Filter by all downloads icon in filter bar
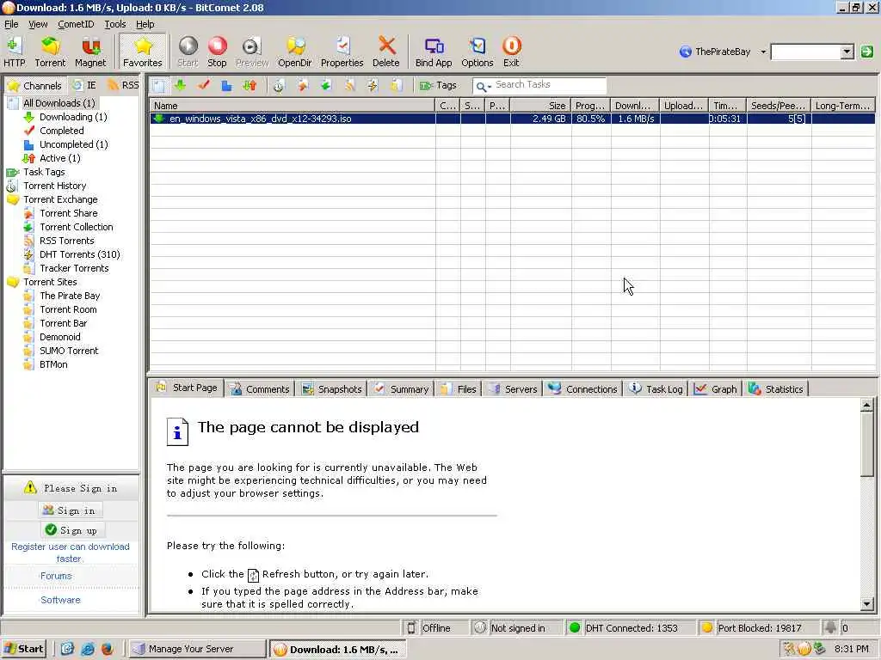Viewport: 881px width, 660px height. click(x=159, y=85)
